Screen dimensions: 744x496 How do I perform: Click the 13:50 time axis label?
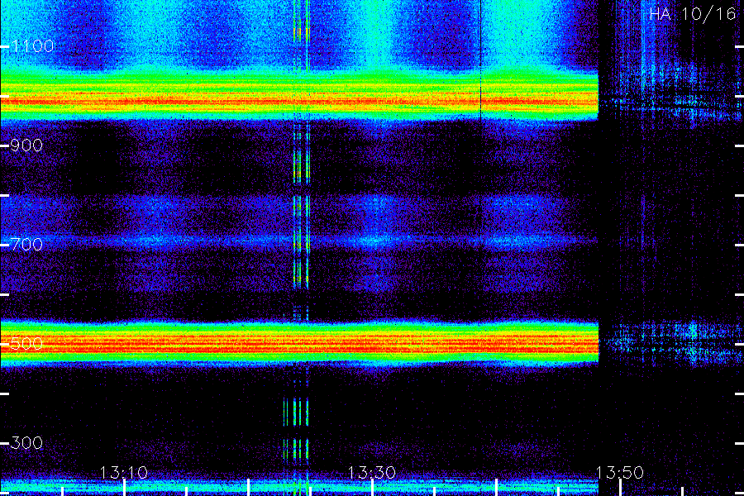[619, 472]
